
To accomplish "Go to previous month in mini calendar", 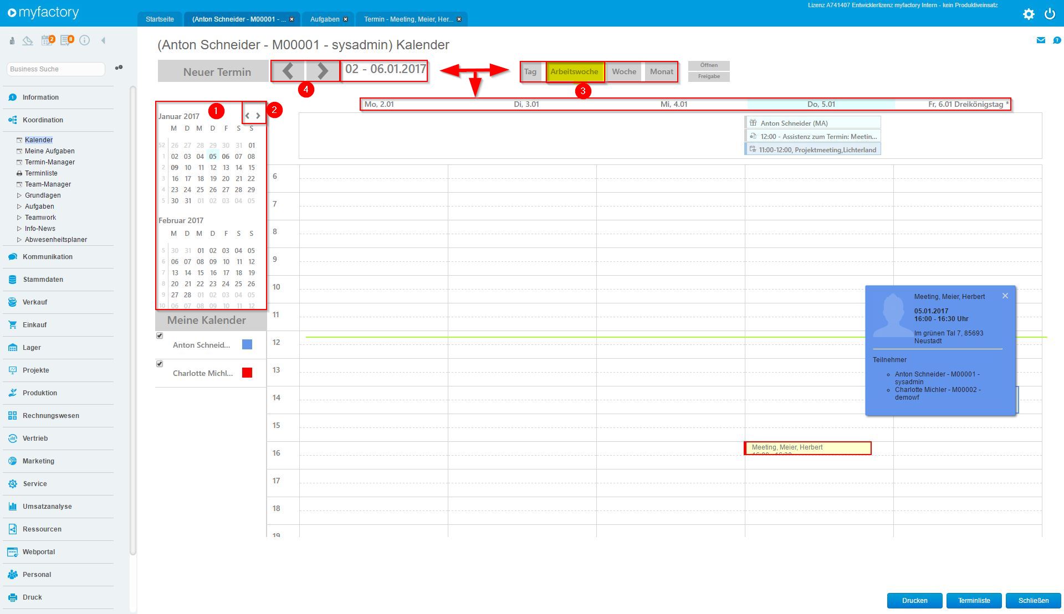I will click(248, 116).
